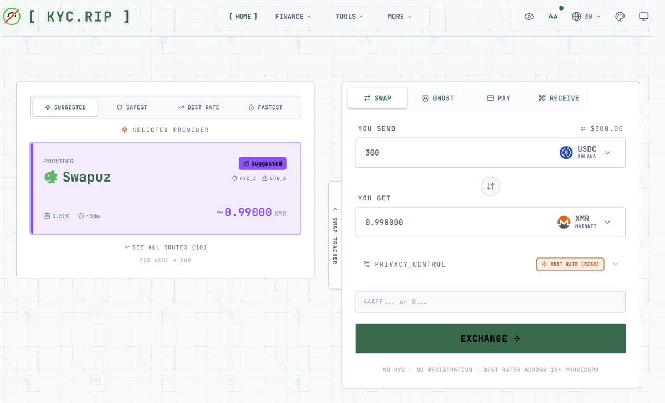This screenshot has height=403, width=665.
Task: Click the Monero coin icon
Action: 564,223
